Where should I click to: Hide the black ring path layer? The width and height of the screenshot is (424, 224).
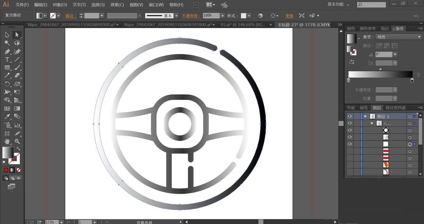[350, 130]
